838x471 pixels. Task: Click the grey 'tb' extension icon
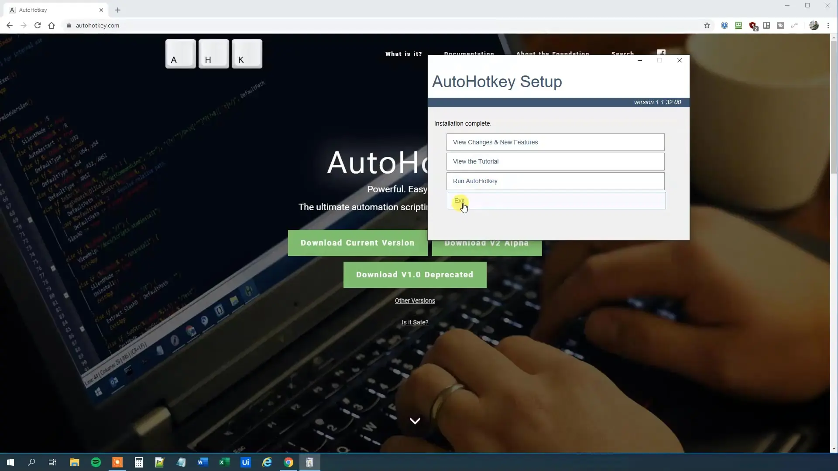point(780,25)
